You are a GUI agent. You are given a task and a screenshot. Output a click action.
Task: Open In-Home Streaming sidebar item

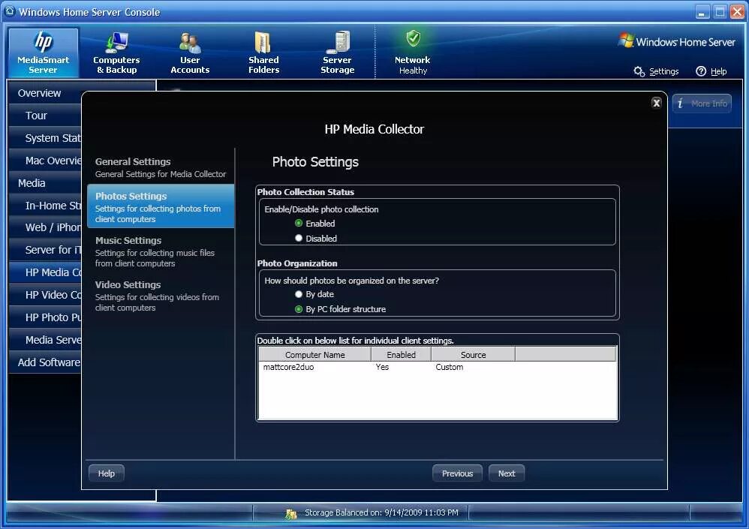point(45,206)
